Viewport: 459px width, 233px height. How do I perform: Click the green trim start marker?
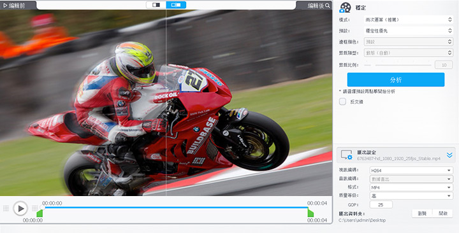pos(40,213)
